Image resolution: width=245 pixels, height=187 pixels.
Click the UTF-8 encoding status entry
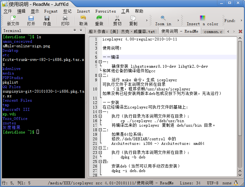pos(213,183)
